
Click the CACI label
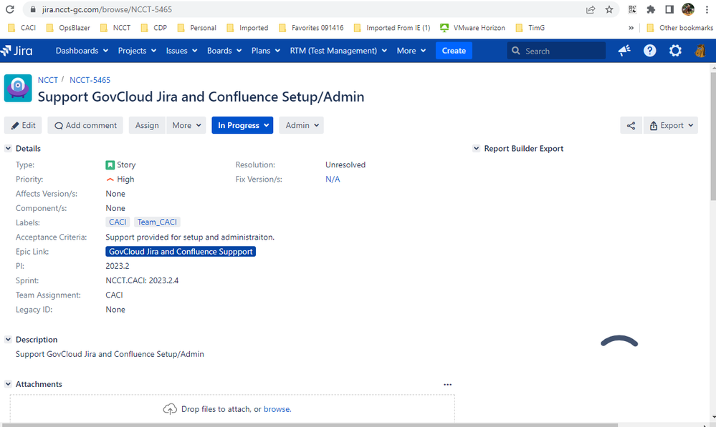click(x=118, y=222)
